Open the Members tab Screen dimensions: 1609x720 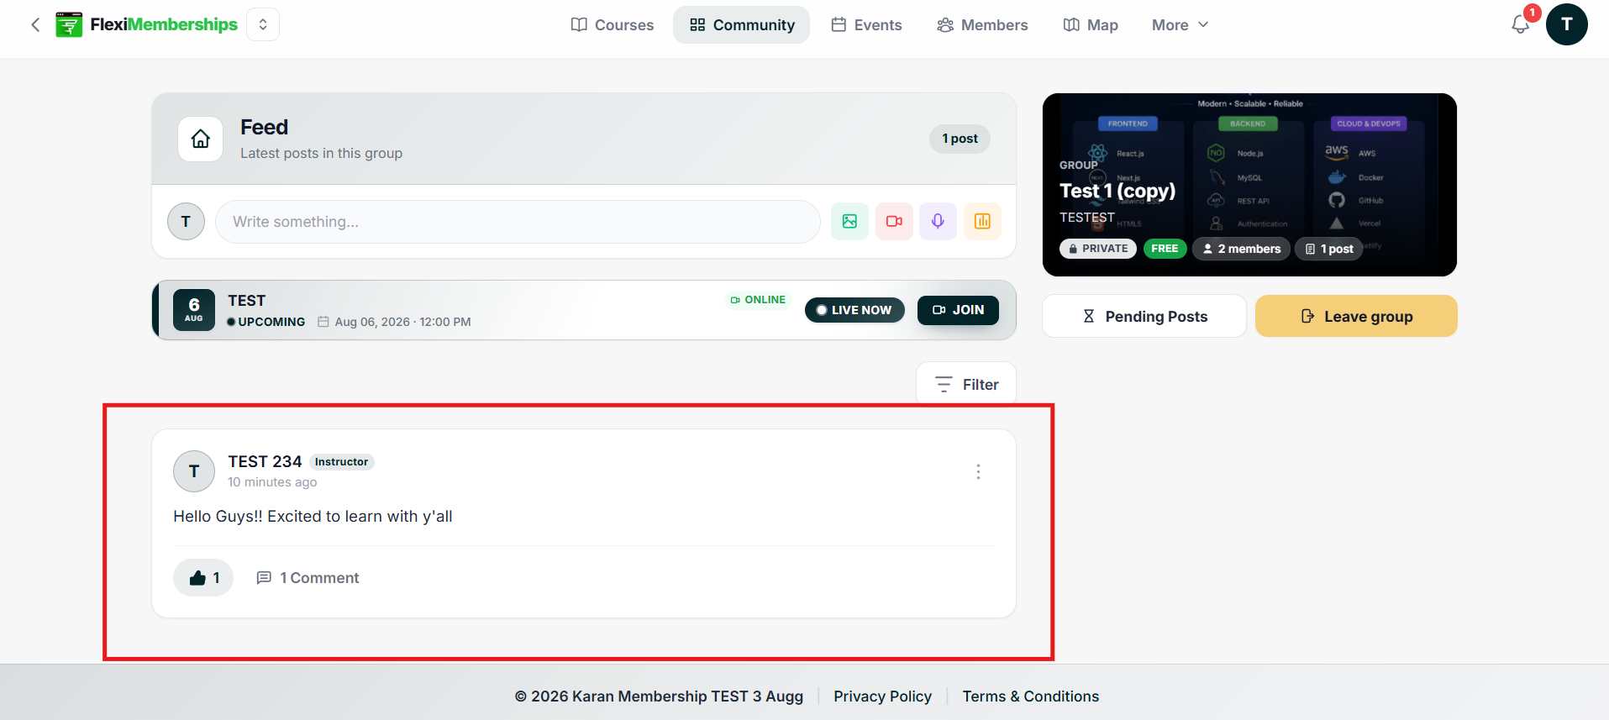tap(982, 24)
